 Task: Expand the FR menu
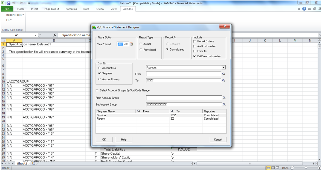[x=9, y=20]
